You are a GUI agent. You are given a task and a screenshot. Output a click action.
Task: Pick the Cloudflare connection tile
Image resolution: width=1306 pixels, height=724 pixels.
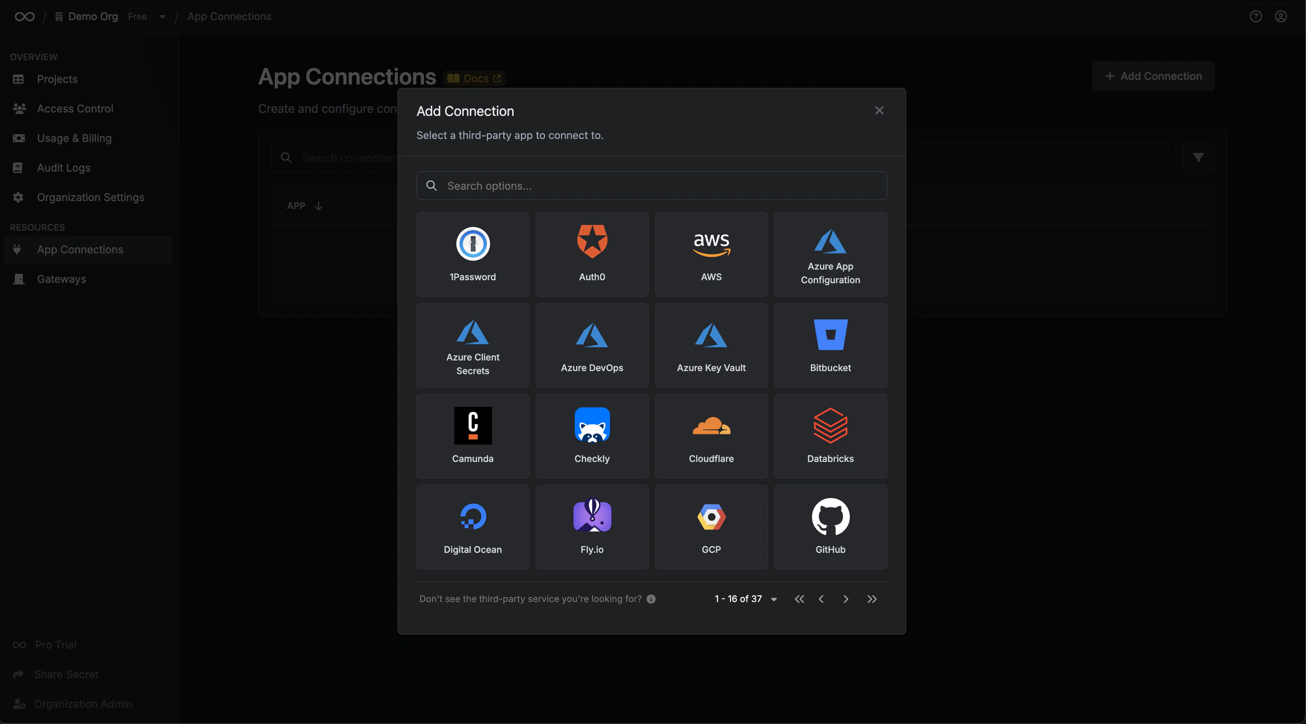click(711, 436)
